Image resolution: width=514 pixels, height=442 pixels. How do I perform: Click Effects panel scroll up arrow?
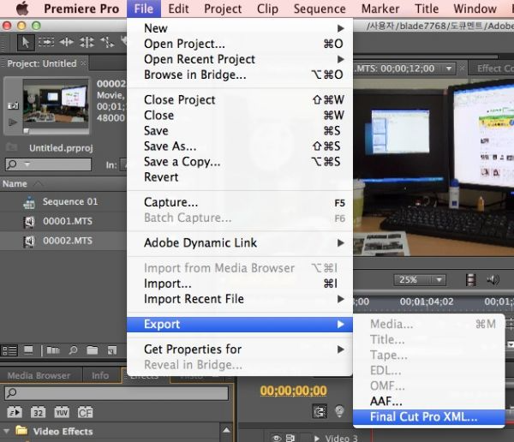coord(226,430)
